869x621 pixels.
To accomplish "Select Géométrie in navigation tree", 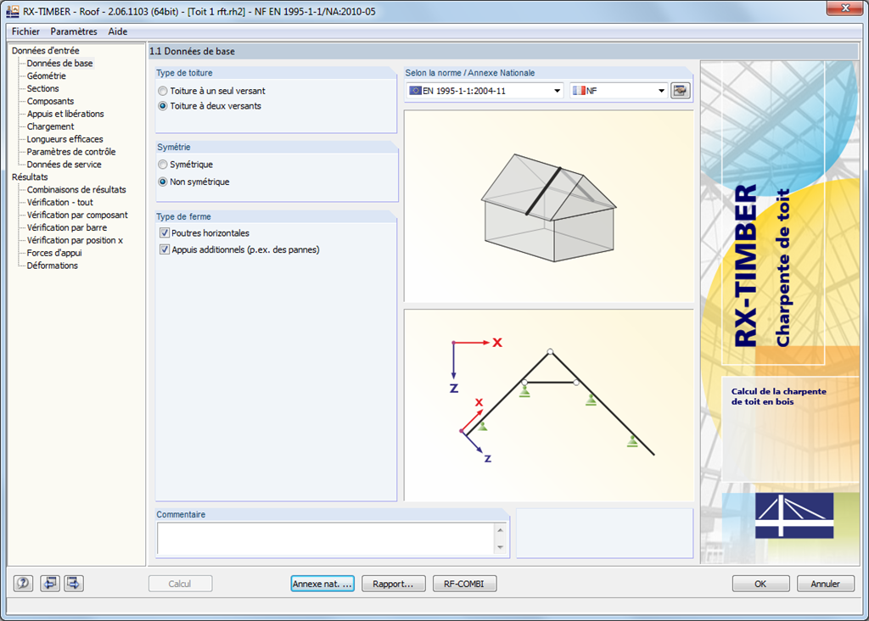I will point(47,76).
